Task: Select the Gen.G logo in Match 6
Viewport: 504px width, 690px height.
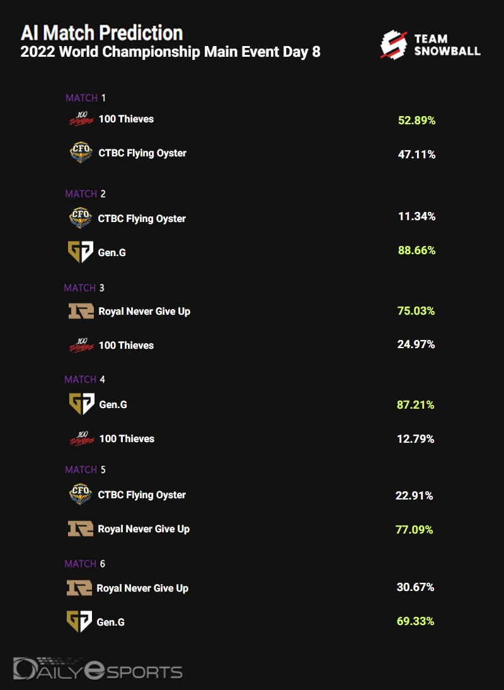Action: [79, 621]
